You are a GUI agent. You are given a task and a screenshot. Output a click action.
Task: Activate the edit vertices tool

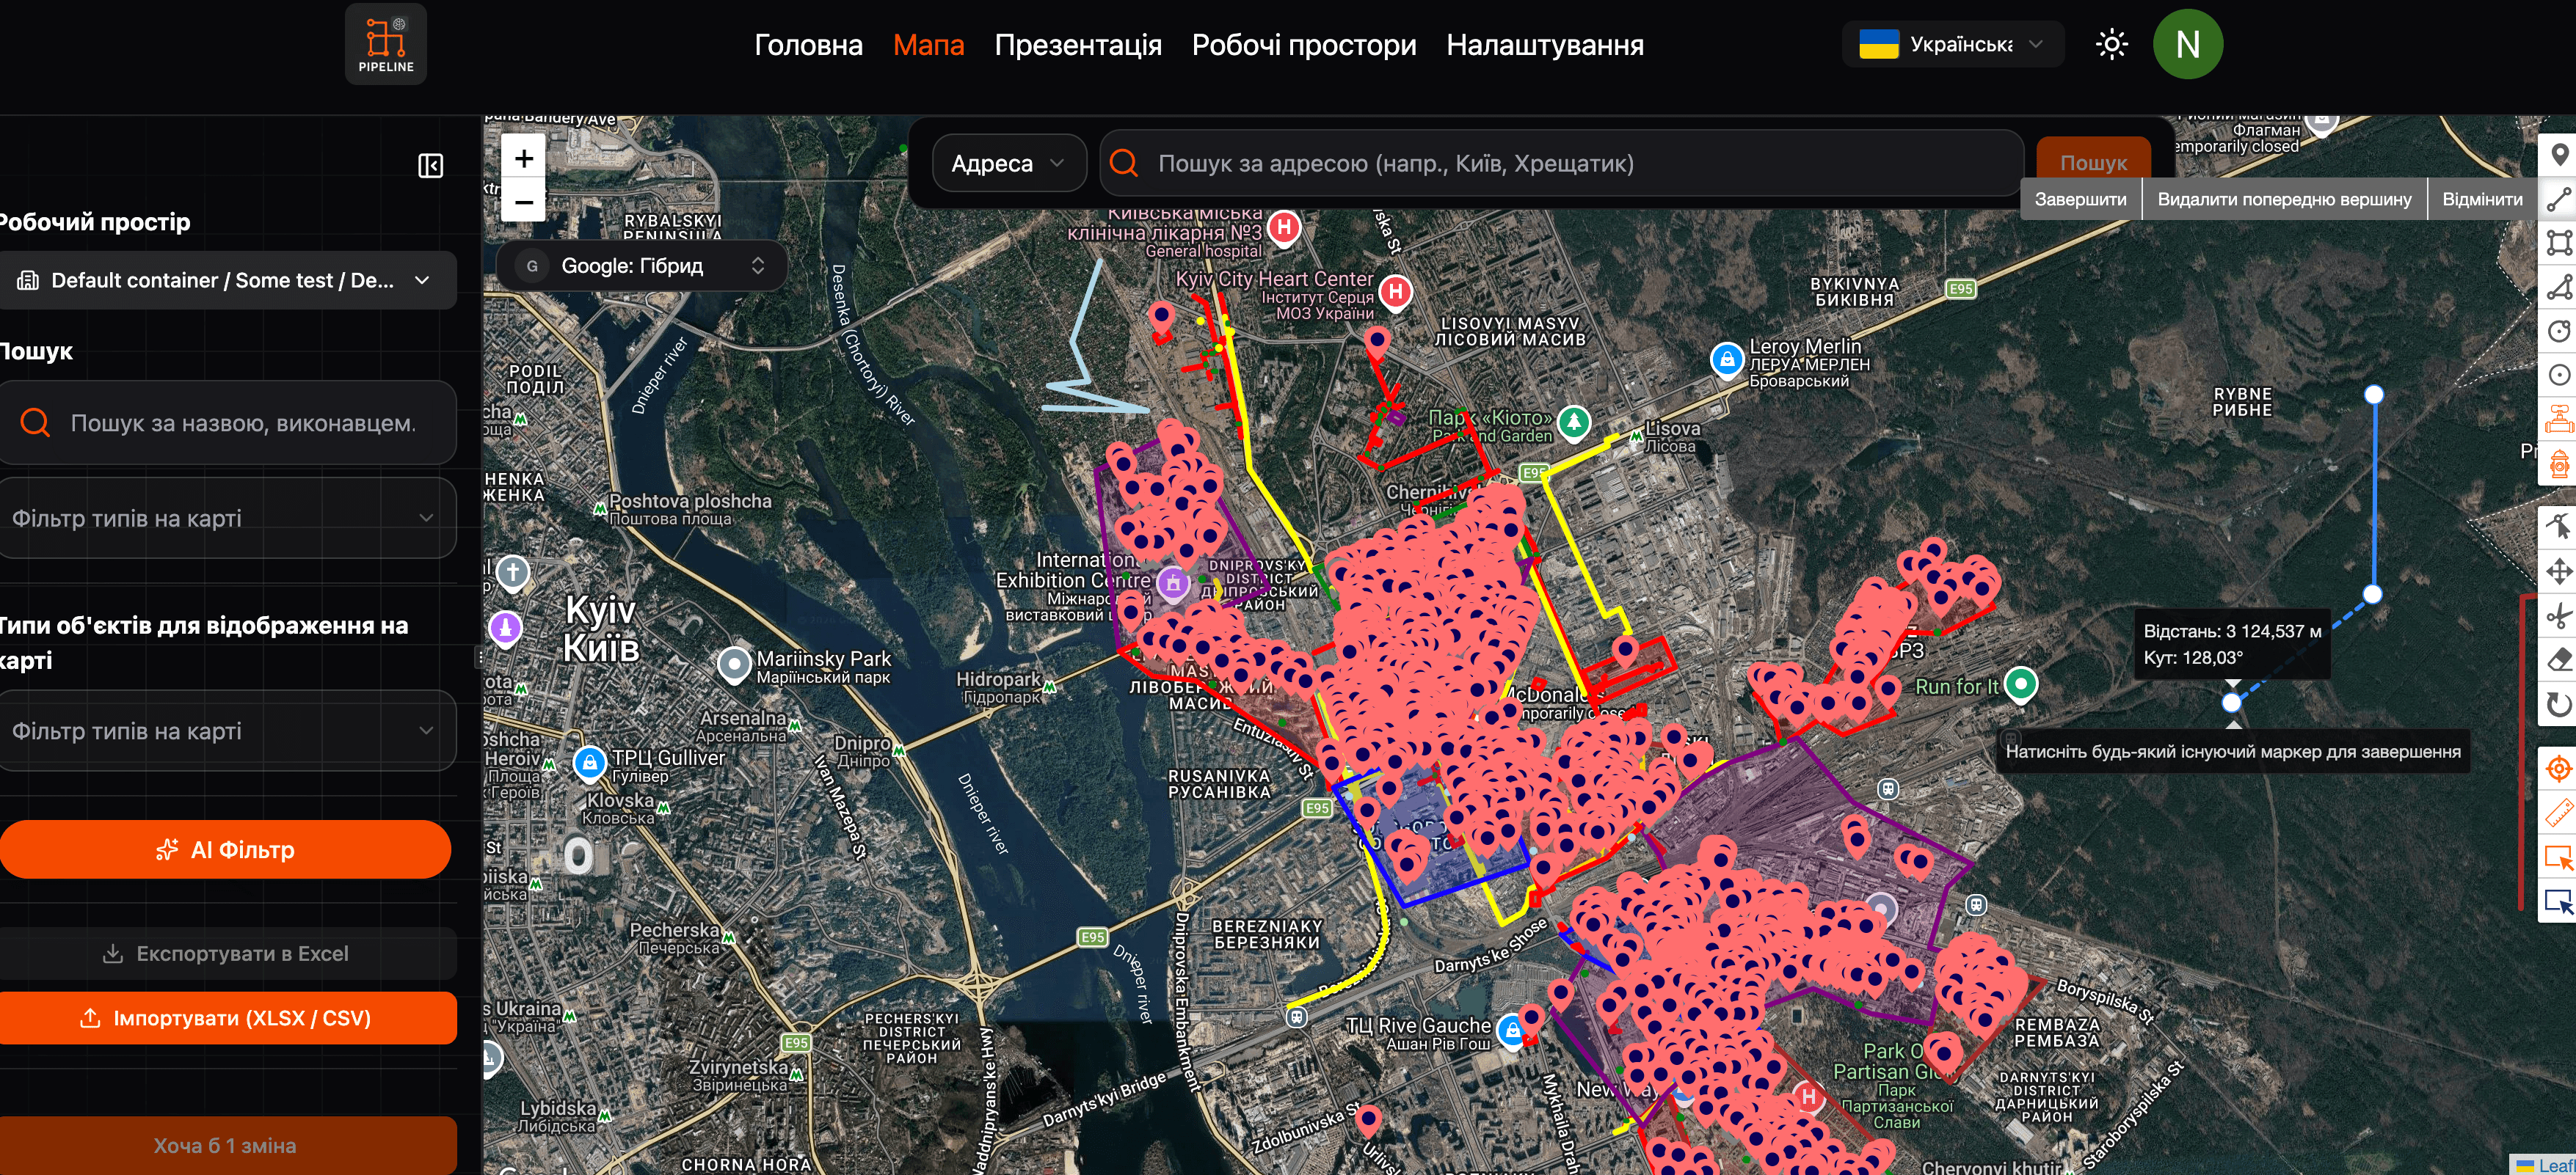pos(2559,527)
